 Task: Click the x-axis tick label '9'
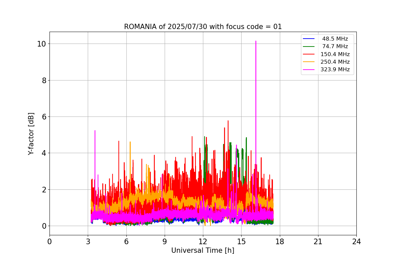[x=165, y=242]
